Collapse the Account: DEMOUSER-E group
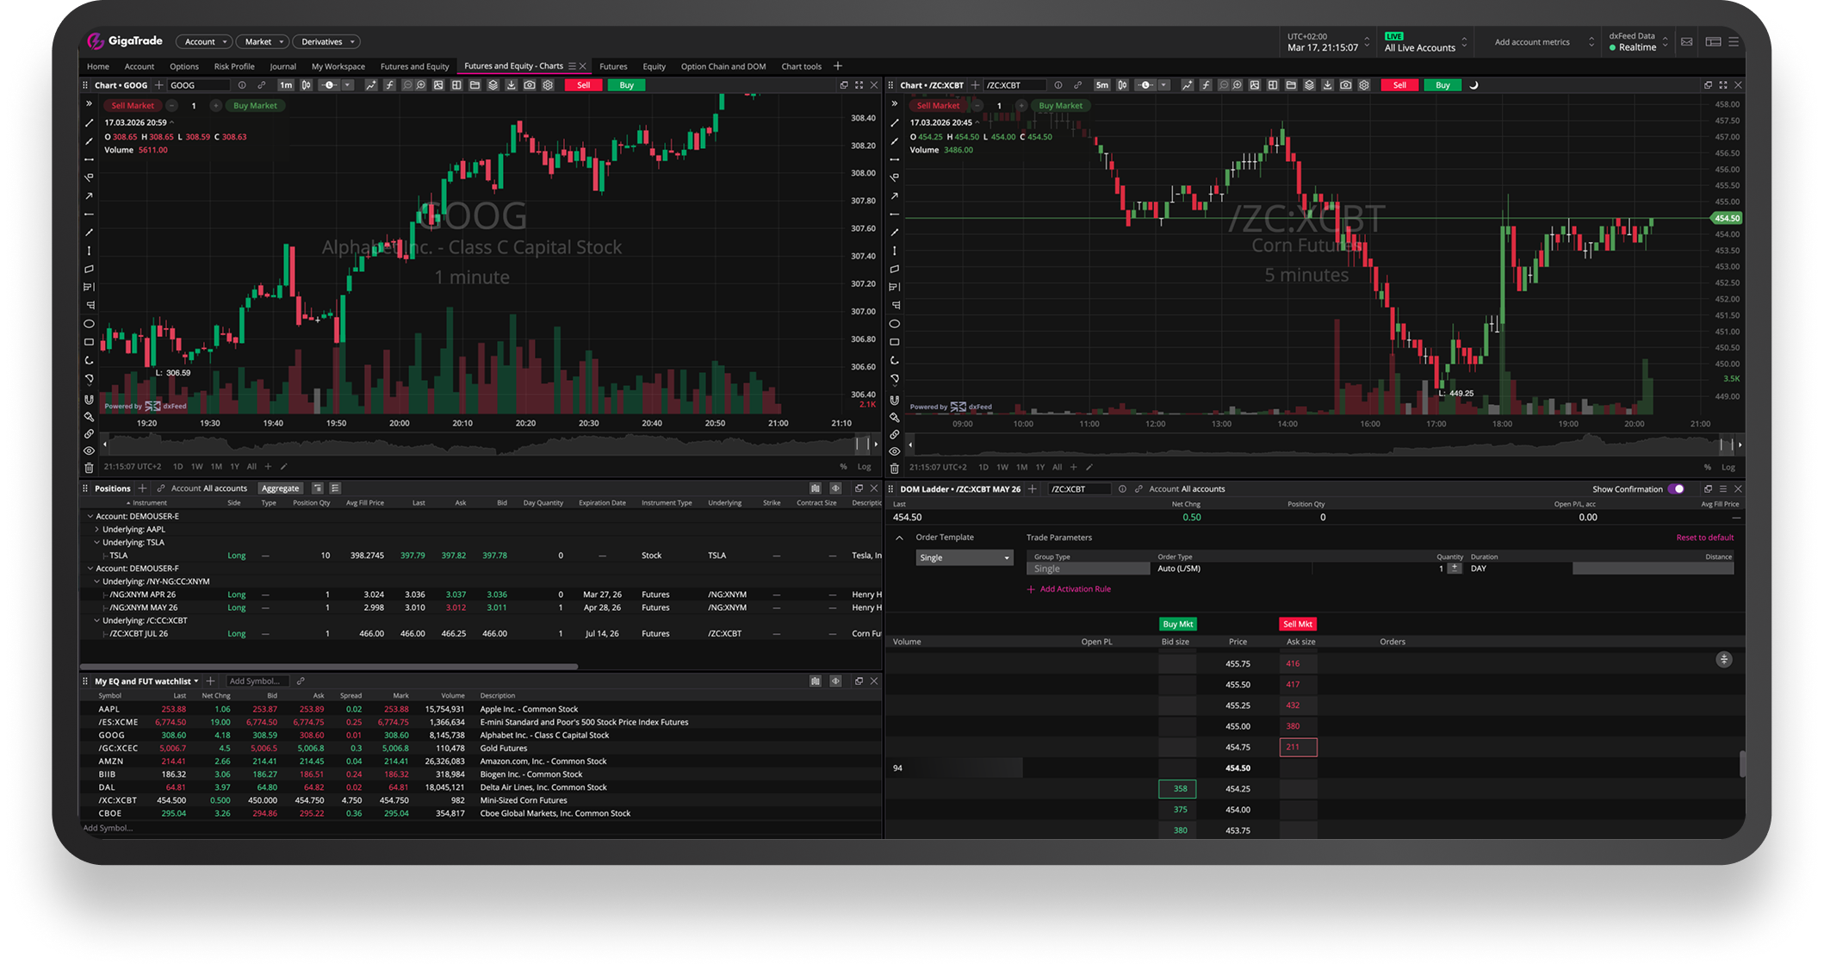Viewport: 1824px width, 970px height. [x=90, y=517]
